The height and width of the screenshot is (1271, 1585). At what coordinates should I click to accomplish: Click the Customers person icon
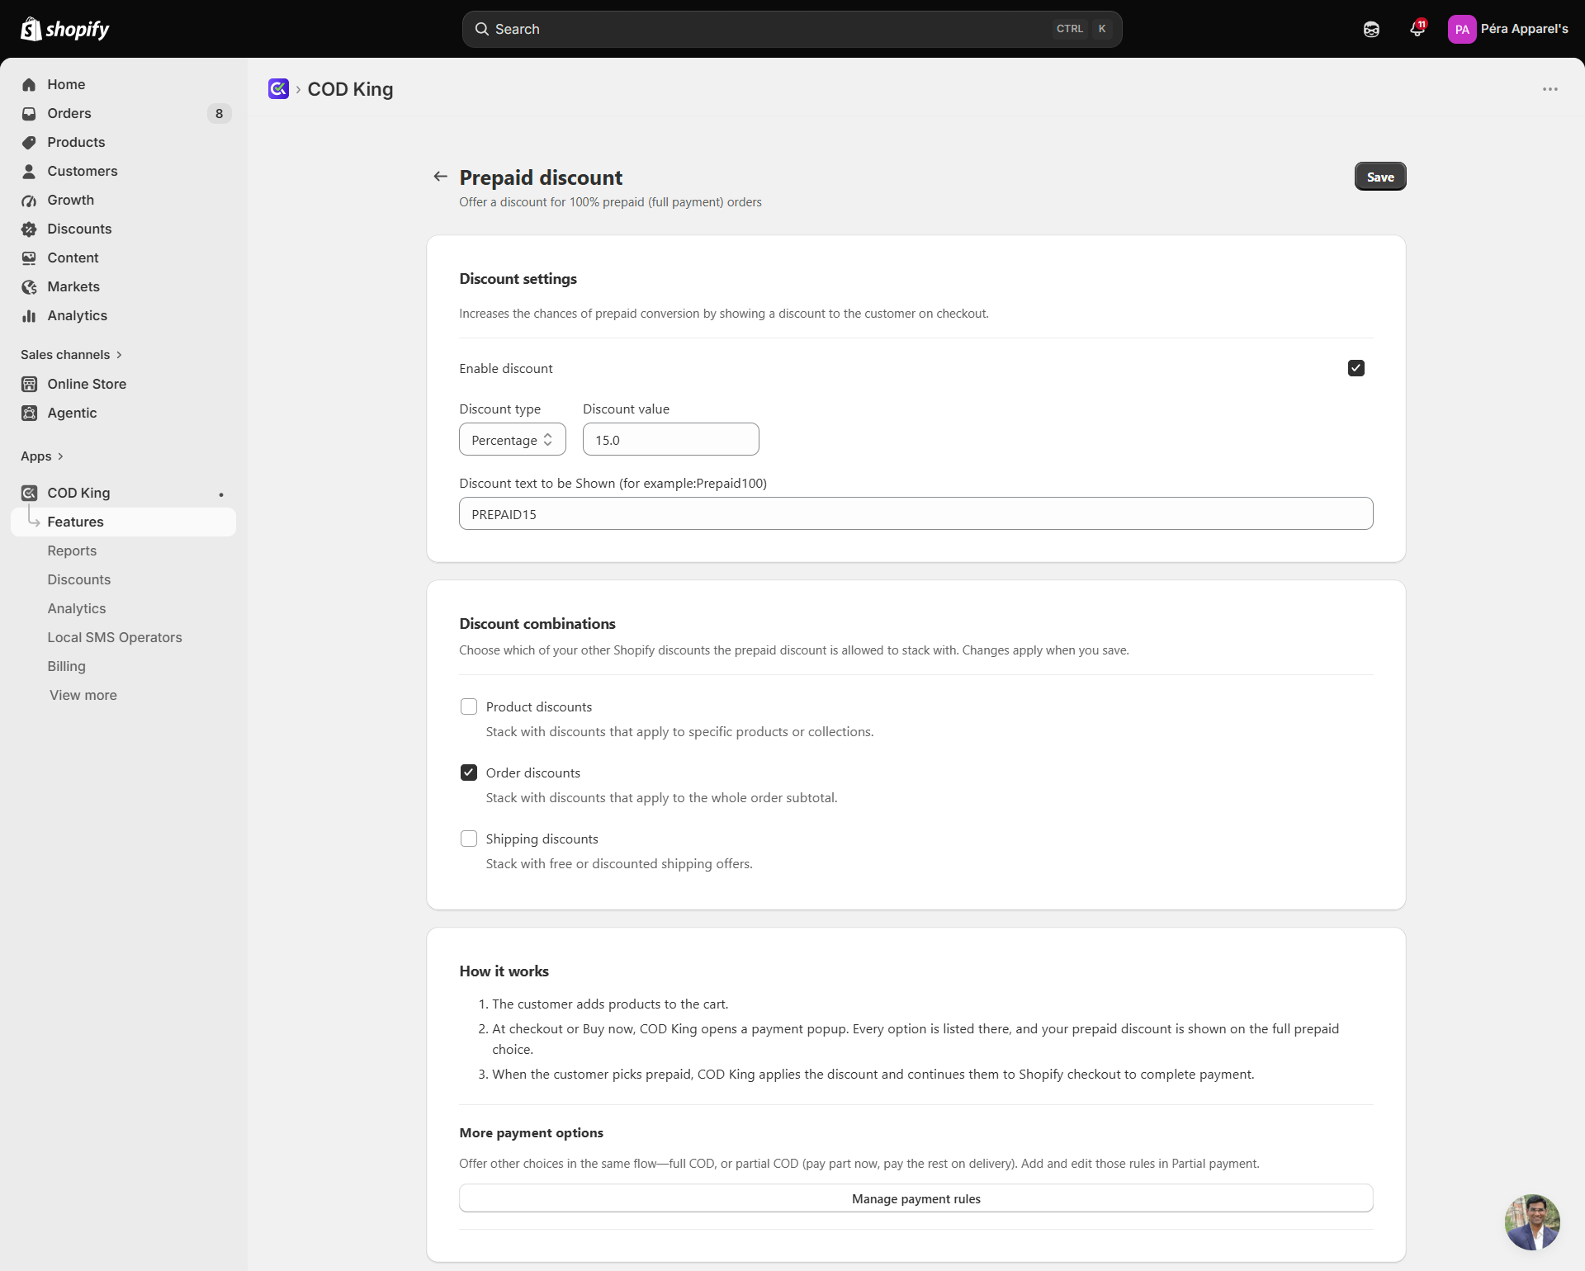pyautogui.click(x=29, y=172)
